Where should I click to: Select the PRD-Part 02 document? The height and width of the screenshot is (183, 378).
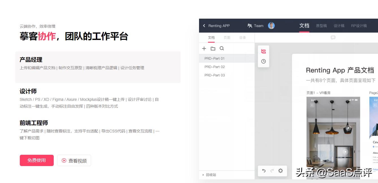pyautogui.click(x=214, y=67)
